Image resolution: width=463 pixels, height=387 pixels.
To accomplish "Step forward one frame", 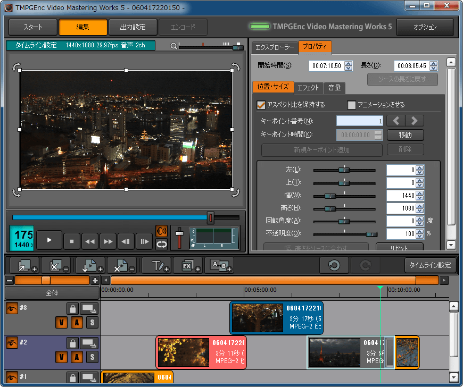I will pyautogui.click(x=144, y=241).
